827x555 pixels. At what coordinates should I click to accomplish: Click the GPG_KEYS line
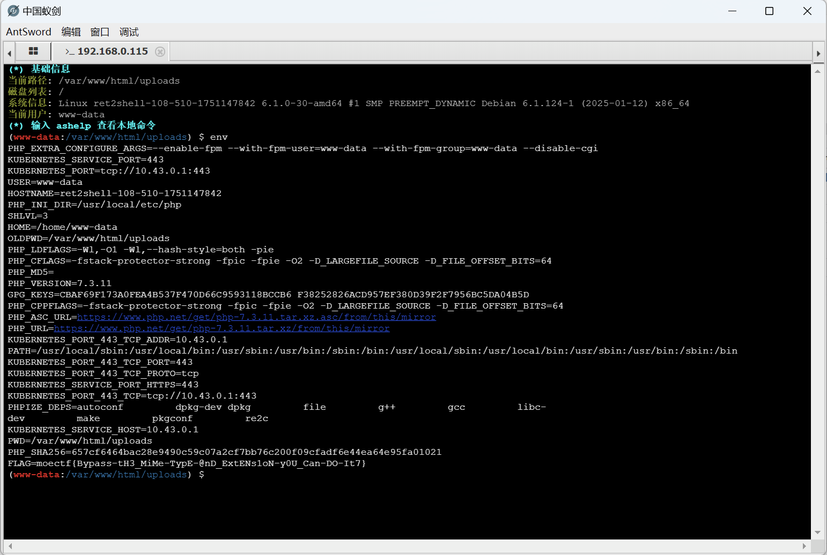click(268, 295)
